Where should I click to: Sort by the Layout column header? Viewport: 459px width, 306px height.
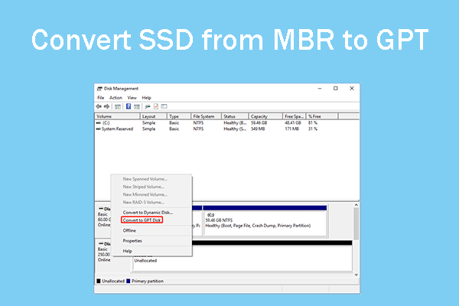[154, 116]
